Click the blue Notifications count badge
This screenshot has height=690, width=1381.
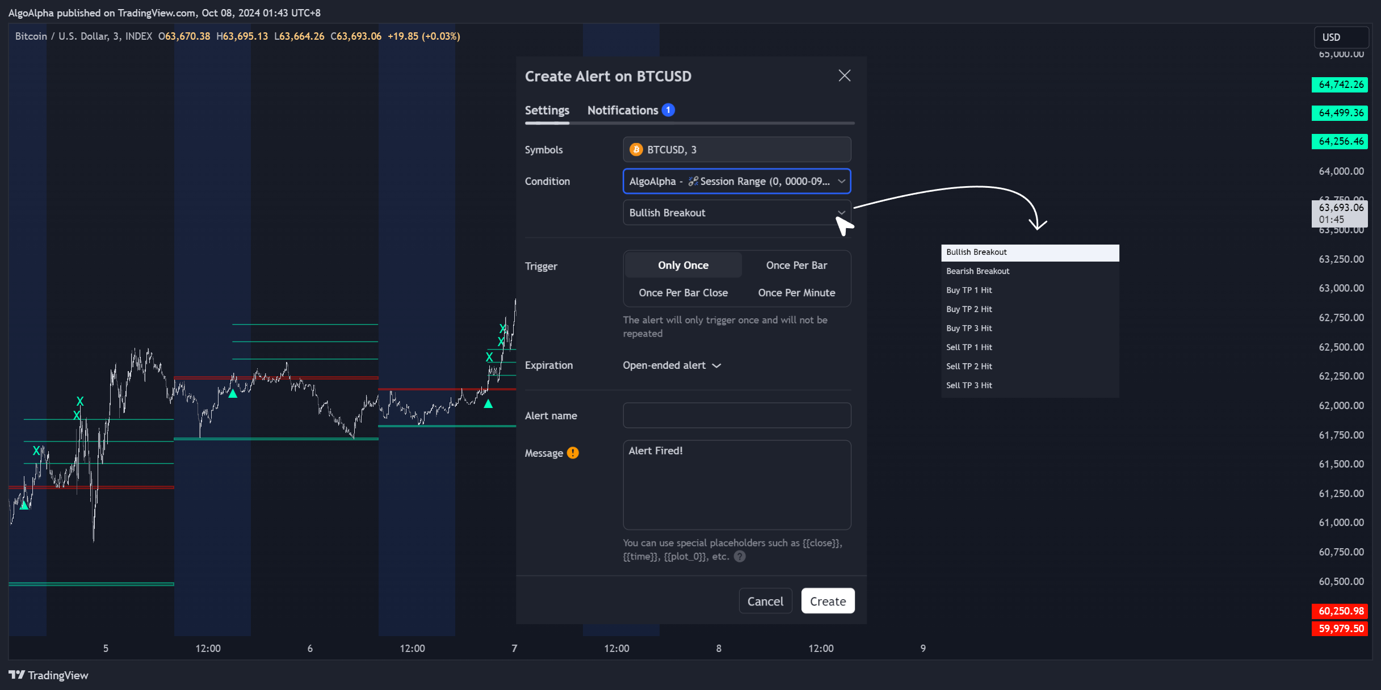668,110
